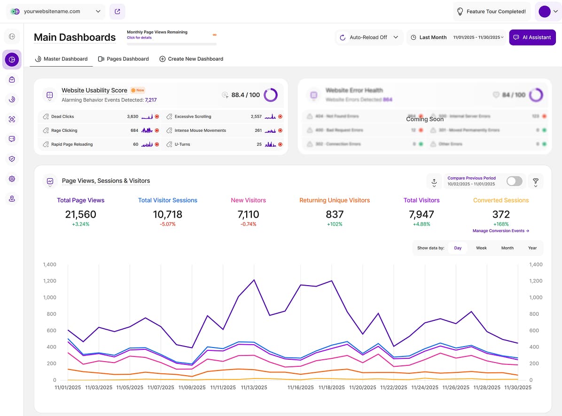This screenshot has width=562, height=416.
Task: Click the chat feedback sidebar icon
Action: [12, 139]
